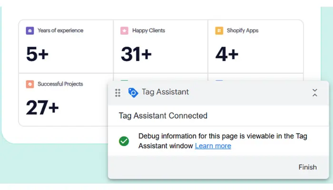The width and height of the screenshot is (333, 190).
Task: Click the 5+ statistic value
Action: tap(37, 54)
